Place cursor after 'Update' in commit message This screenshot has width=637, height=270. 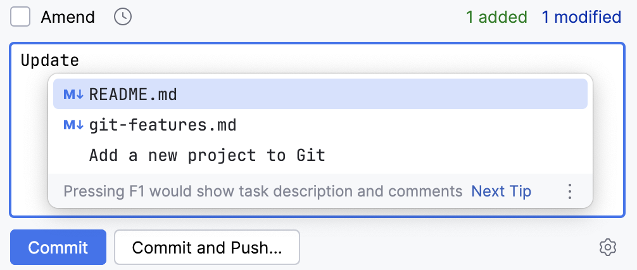tap(80, 61)
